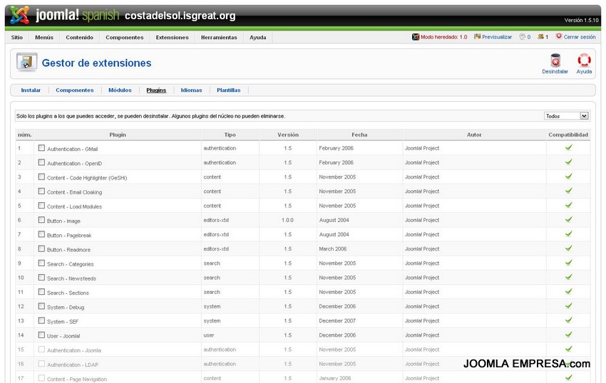Check the System - Debug checkbox
This screenshot has height=383, width=606.
(42, 306)
